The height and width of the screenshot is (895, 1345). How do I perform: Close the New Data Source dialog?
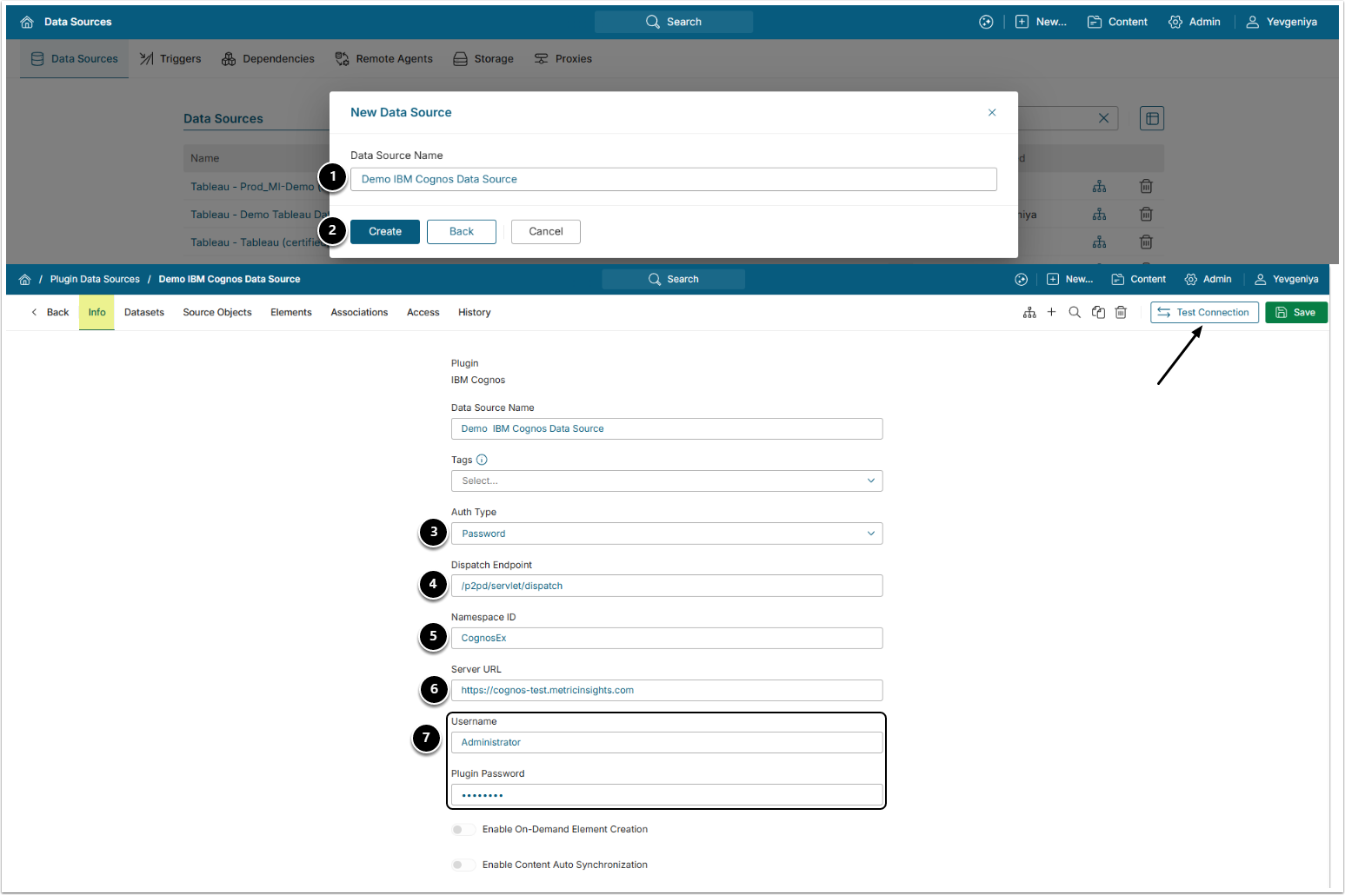click(992, 113)
